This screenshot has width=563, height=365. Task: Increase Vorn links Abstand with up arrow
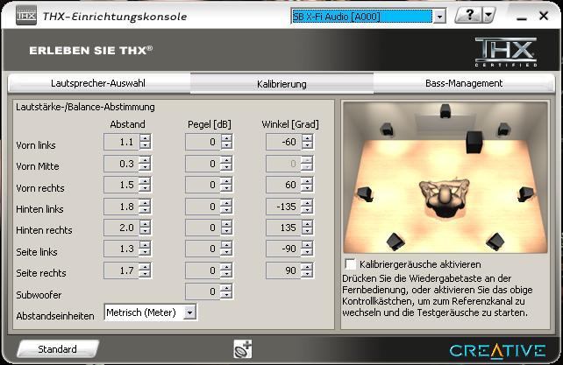coord(145,138)
